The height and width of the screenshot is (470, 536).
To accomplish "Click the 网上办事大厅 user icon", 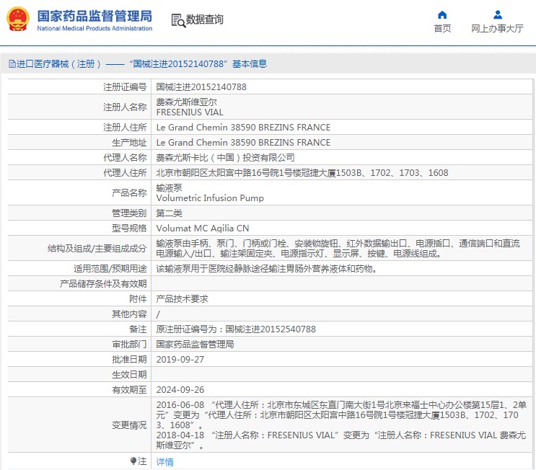I will (497, 14).
